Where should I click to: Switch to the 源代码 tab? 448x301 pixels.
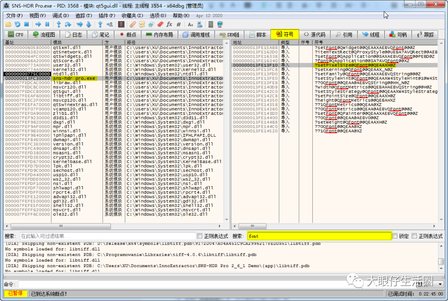pyautogui.click(x=314, y=34)
